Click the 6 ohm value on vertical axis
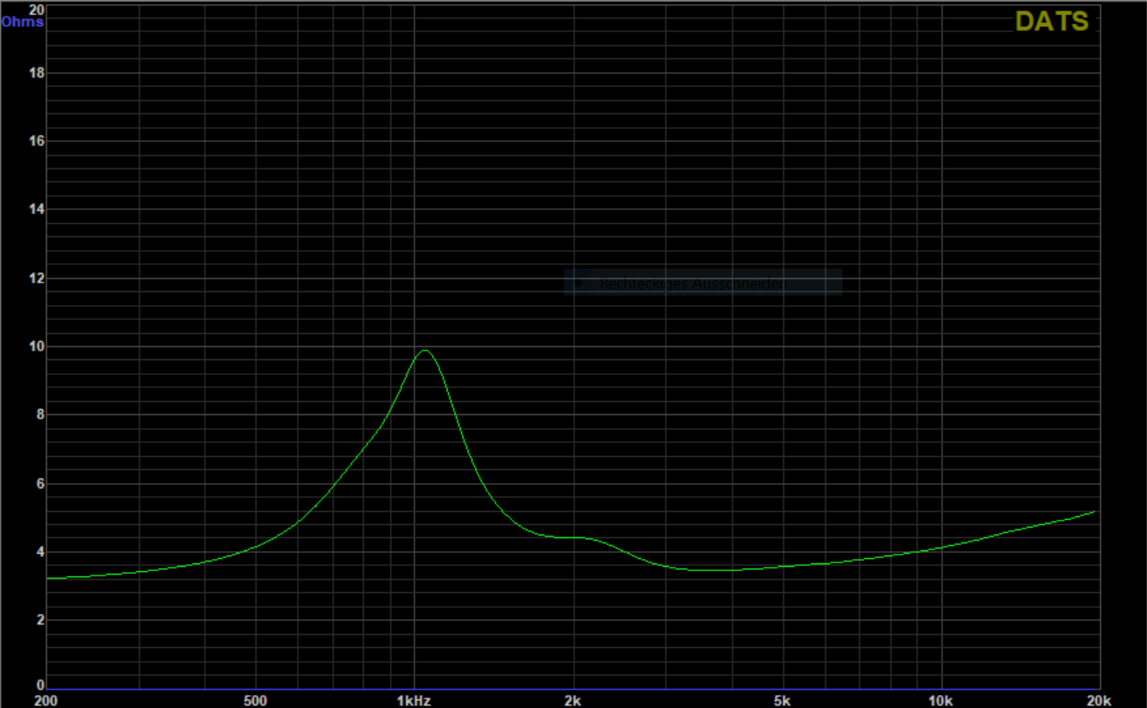The image size is (1147, 708). pos(39,484)
